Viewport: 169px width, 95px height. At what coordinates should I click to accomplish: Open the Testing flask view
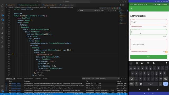click(2, 28)
